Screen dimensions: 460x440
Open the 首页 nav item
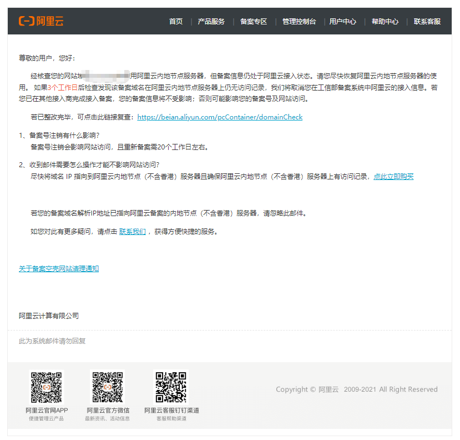pyautogui.click(x=176, y=22)
